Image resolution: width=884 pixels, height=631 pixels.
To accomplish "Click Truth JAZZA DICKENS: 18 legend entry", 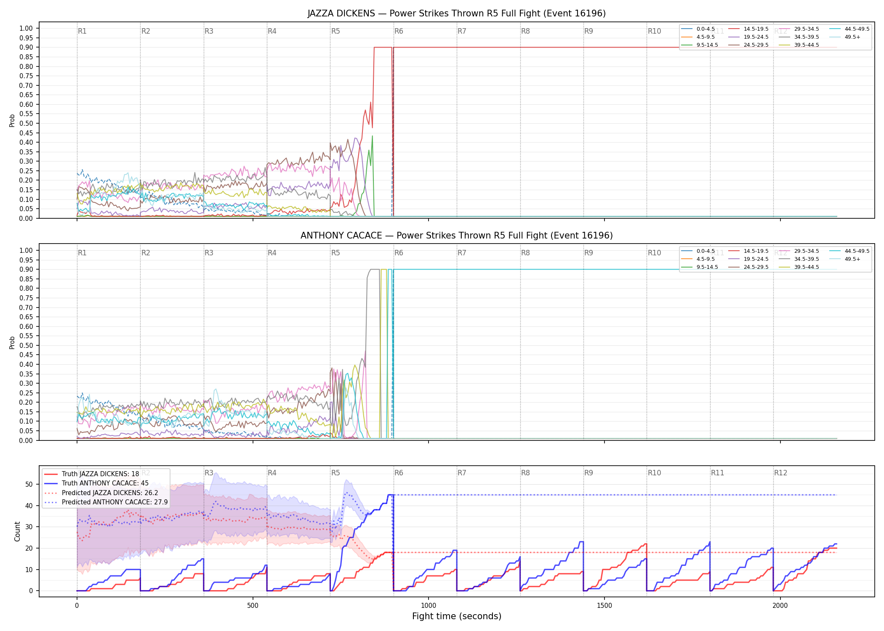I will click(x=92, y=474).
